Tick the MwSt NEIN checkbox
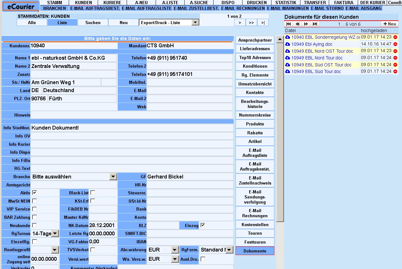Image resolution: width=402 pixels, height=269 pixels. [34, 201]
